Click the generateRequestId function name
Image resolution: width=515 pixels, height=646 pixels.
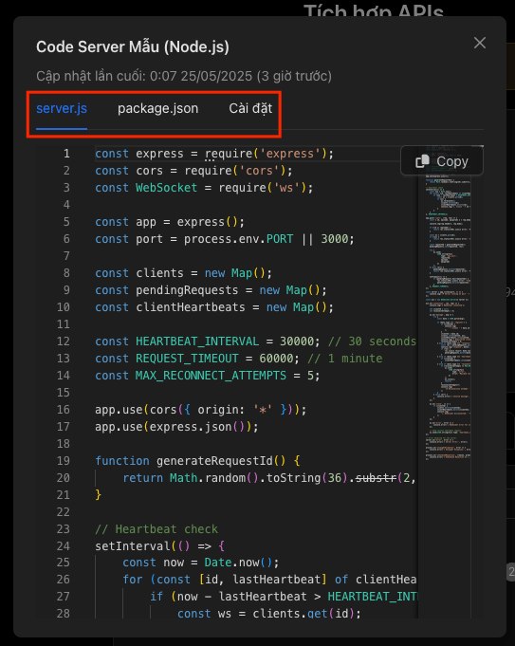[214, 461]
